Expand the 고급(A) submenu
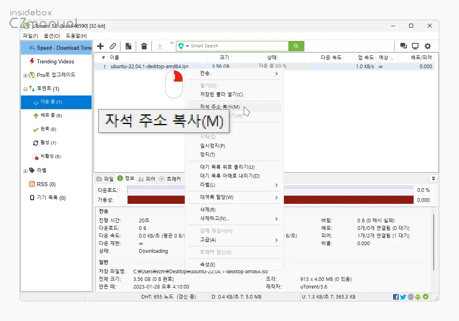459x321 pixels. coord(234,240)
